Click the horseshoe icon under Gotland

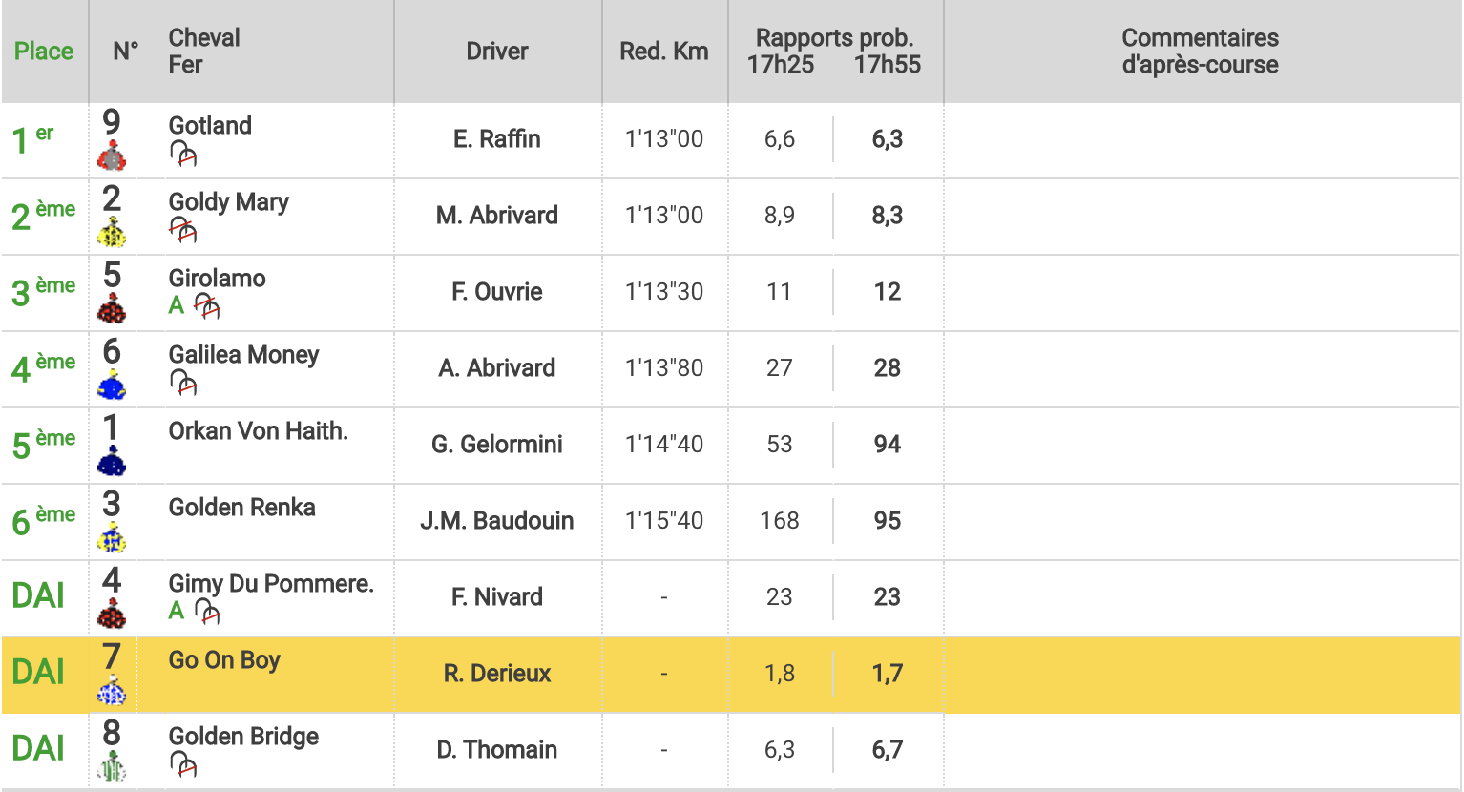[182, 153]
